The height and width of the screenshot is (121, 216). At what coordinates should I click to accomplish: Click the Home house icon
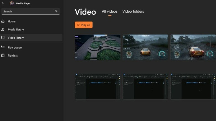pyautogui.click(x=3, y=21)
